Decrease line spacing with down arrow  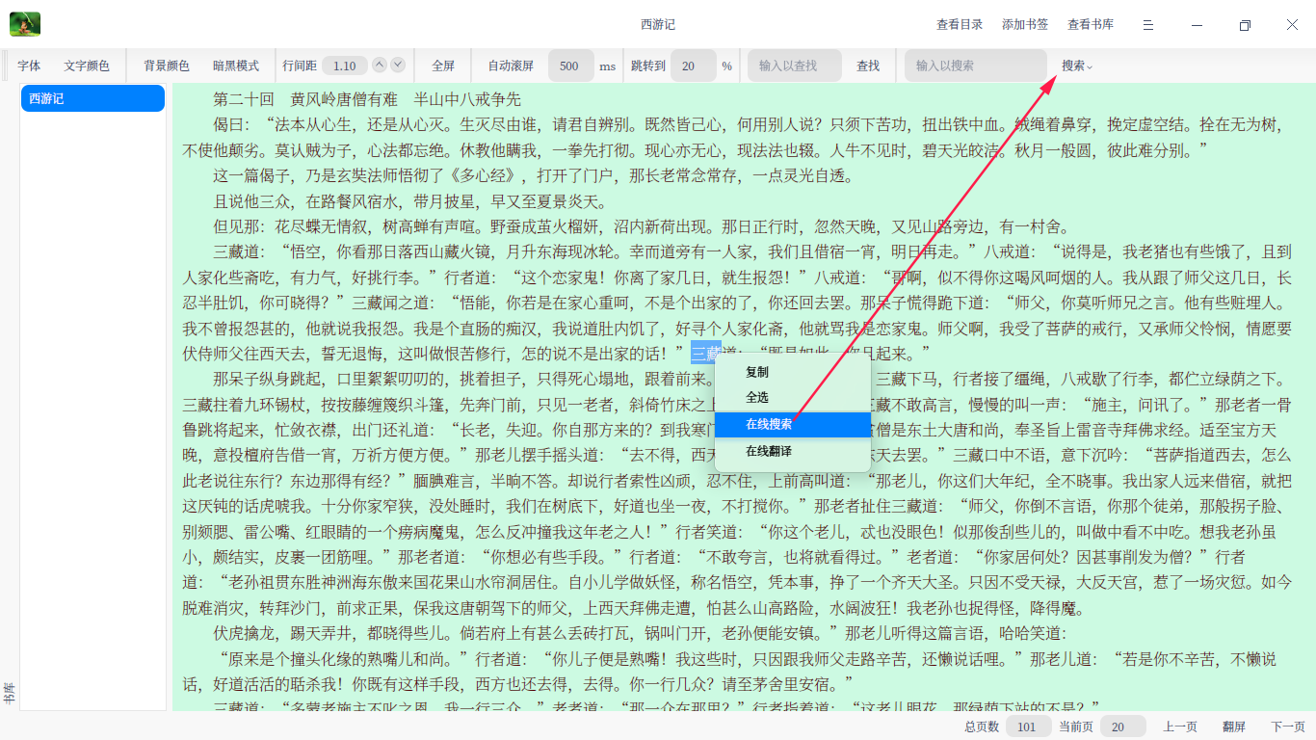398,65
